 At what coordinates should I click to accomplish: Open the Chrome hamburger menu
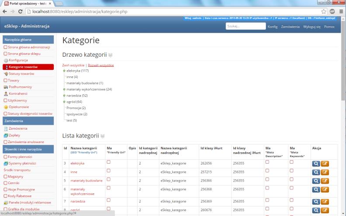pyautogui.click(x=341, y=11)
